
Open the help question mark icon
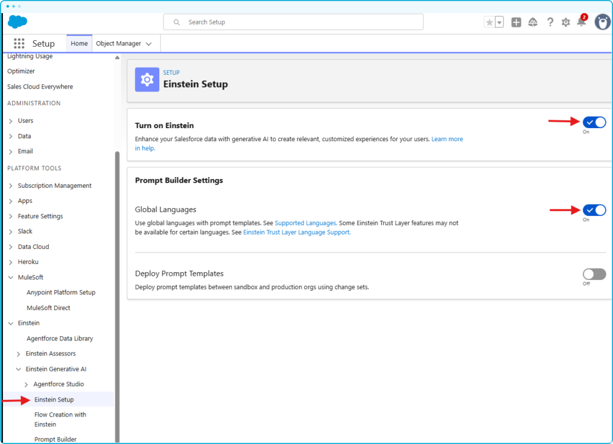550,22
